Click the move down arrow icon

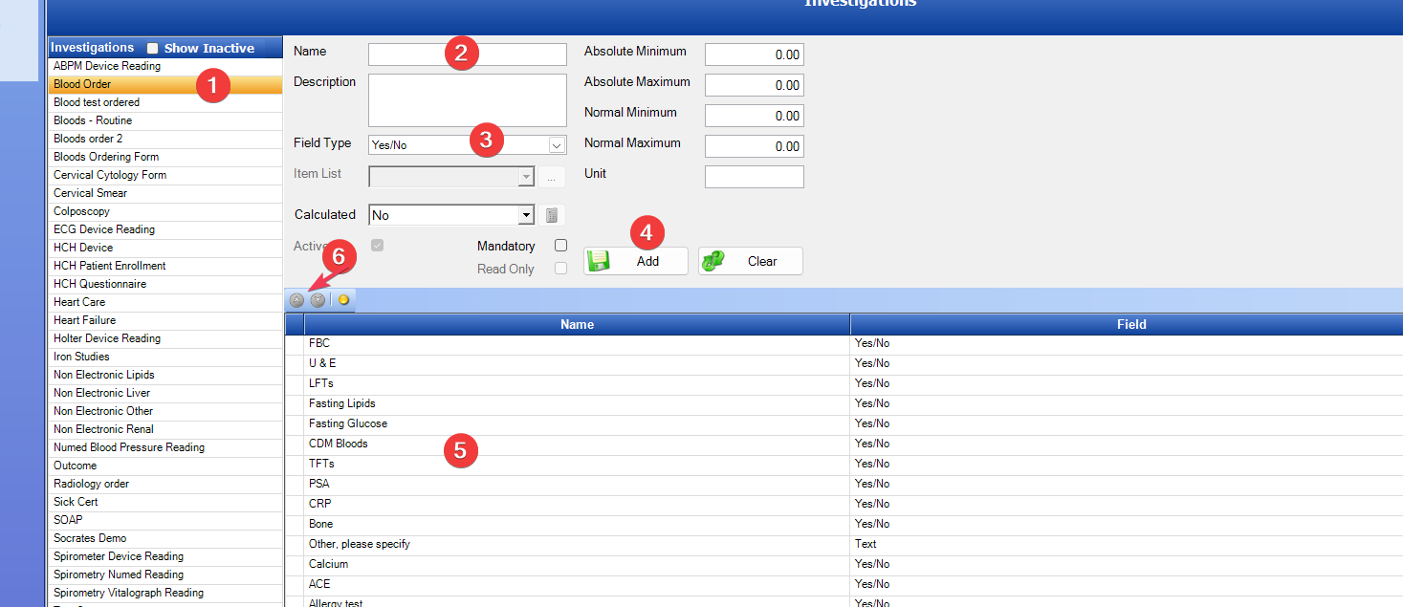pyautogui.click(x=318, y=300)
